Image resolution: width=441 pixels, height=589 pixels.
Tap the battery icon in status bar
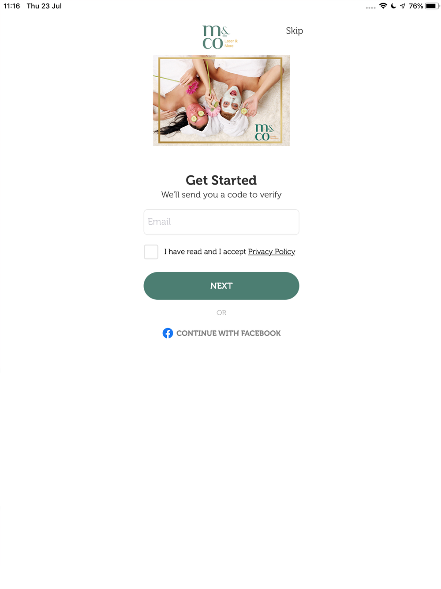click(x=432, y=6)
